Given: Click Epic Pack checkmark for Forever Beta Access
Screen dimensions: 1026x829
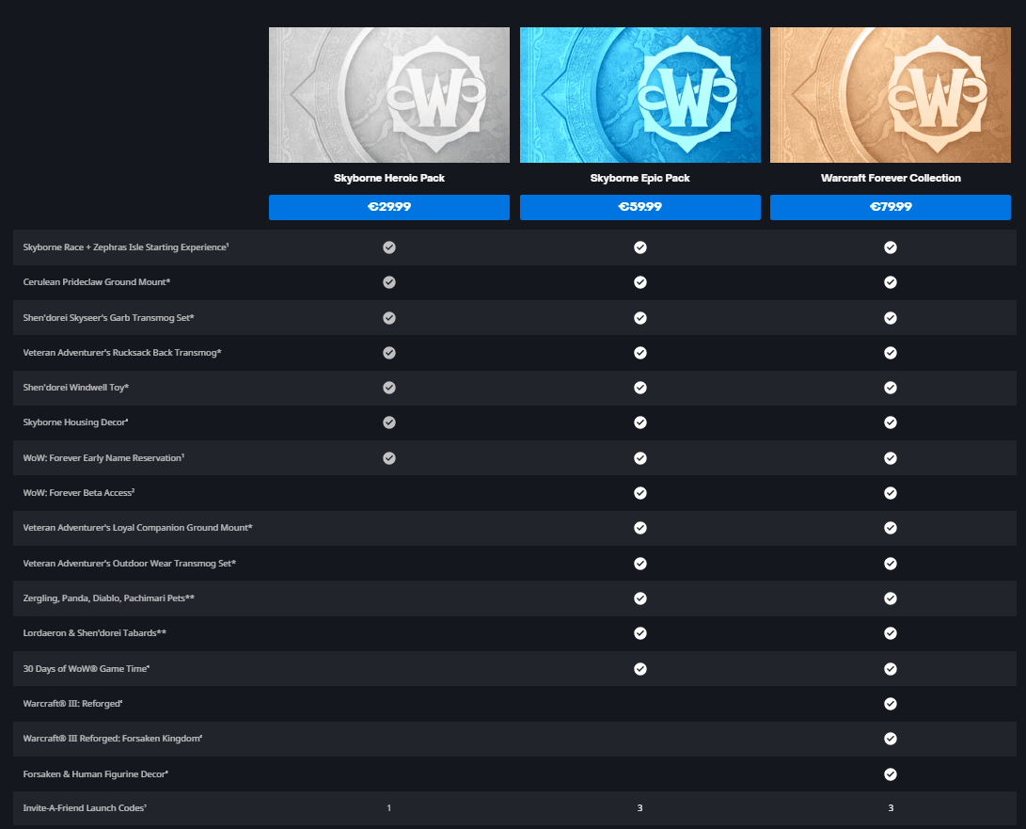Looking at the screenshot, I should point(640,493).
